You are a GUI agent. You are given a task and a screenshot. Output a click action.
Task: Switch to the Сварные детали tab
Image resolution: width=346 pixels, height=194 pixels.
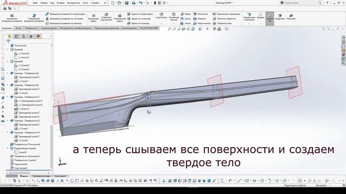(49, 28)
